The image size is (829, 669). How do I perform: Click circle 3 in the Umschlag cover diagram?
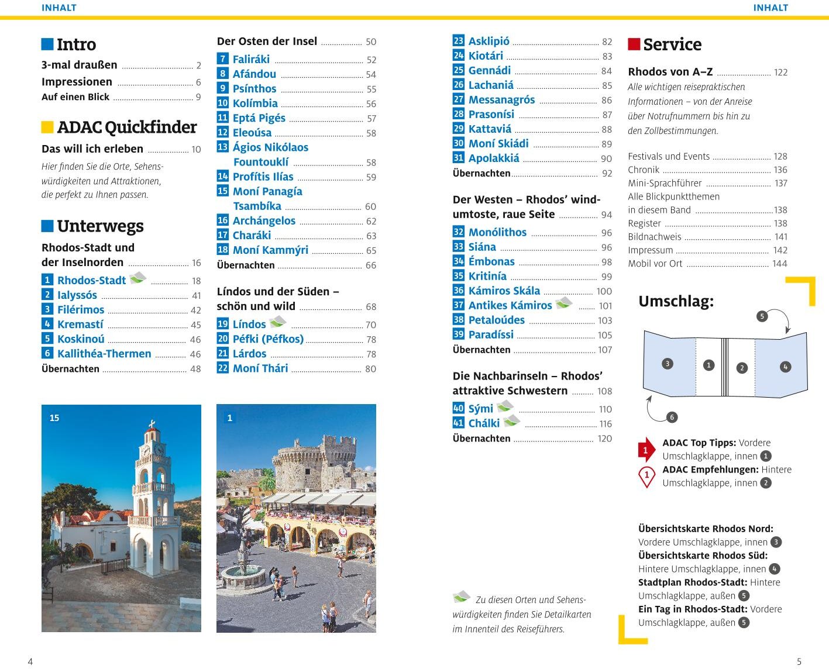[x=667, y=364]
